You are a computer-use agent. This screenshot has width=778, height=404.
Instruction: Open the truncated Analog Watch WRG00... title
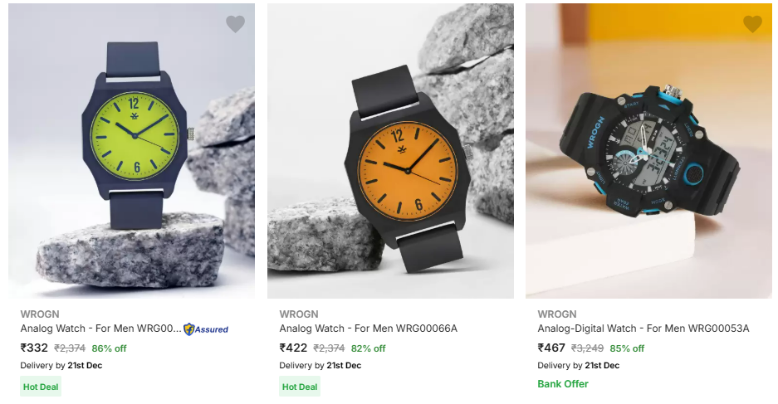100,329
